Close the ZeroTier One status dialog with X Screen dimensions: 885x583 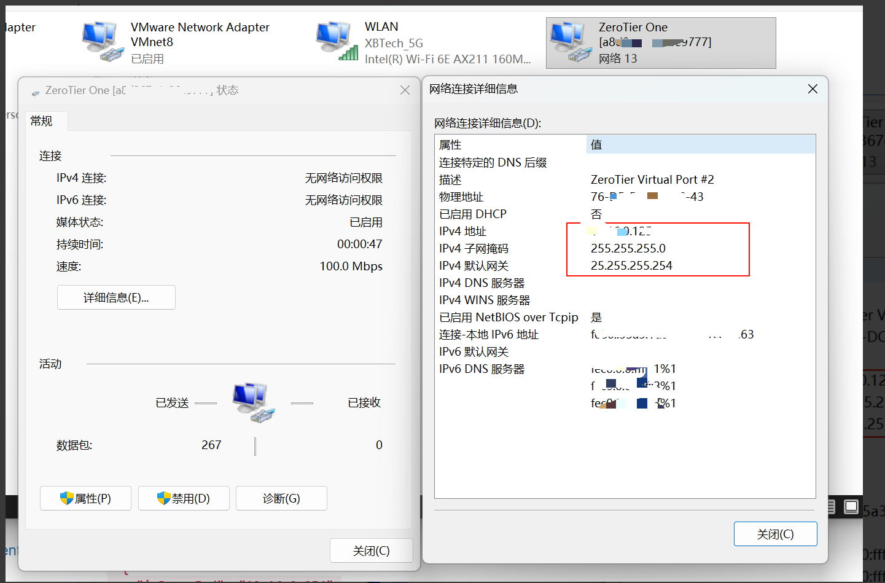pyautogui.click(x=405, y=90)
